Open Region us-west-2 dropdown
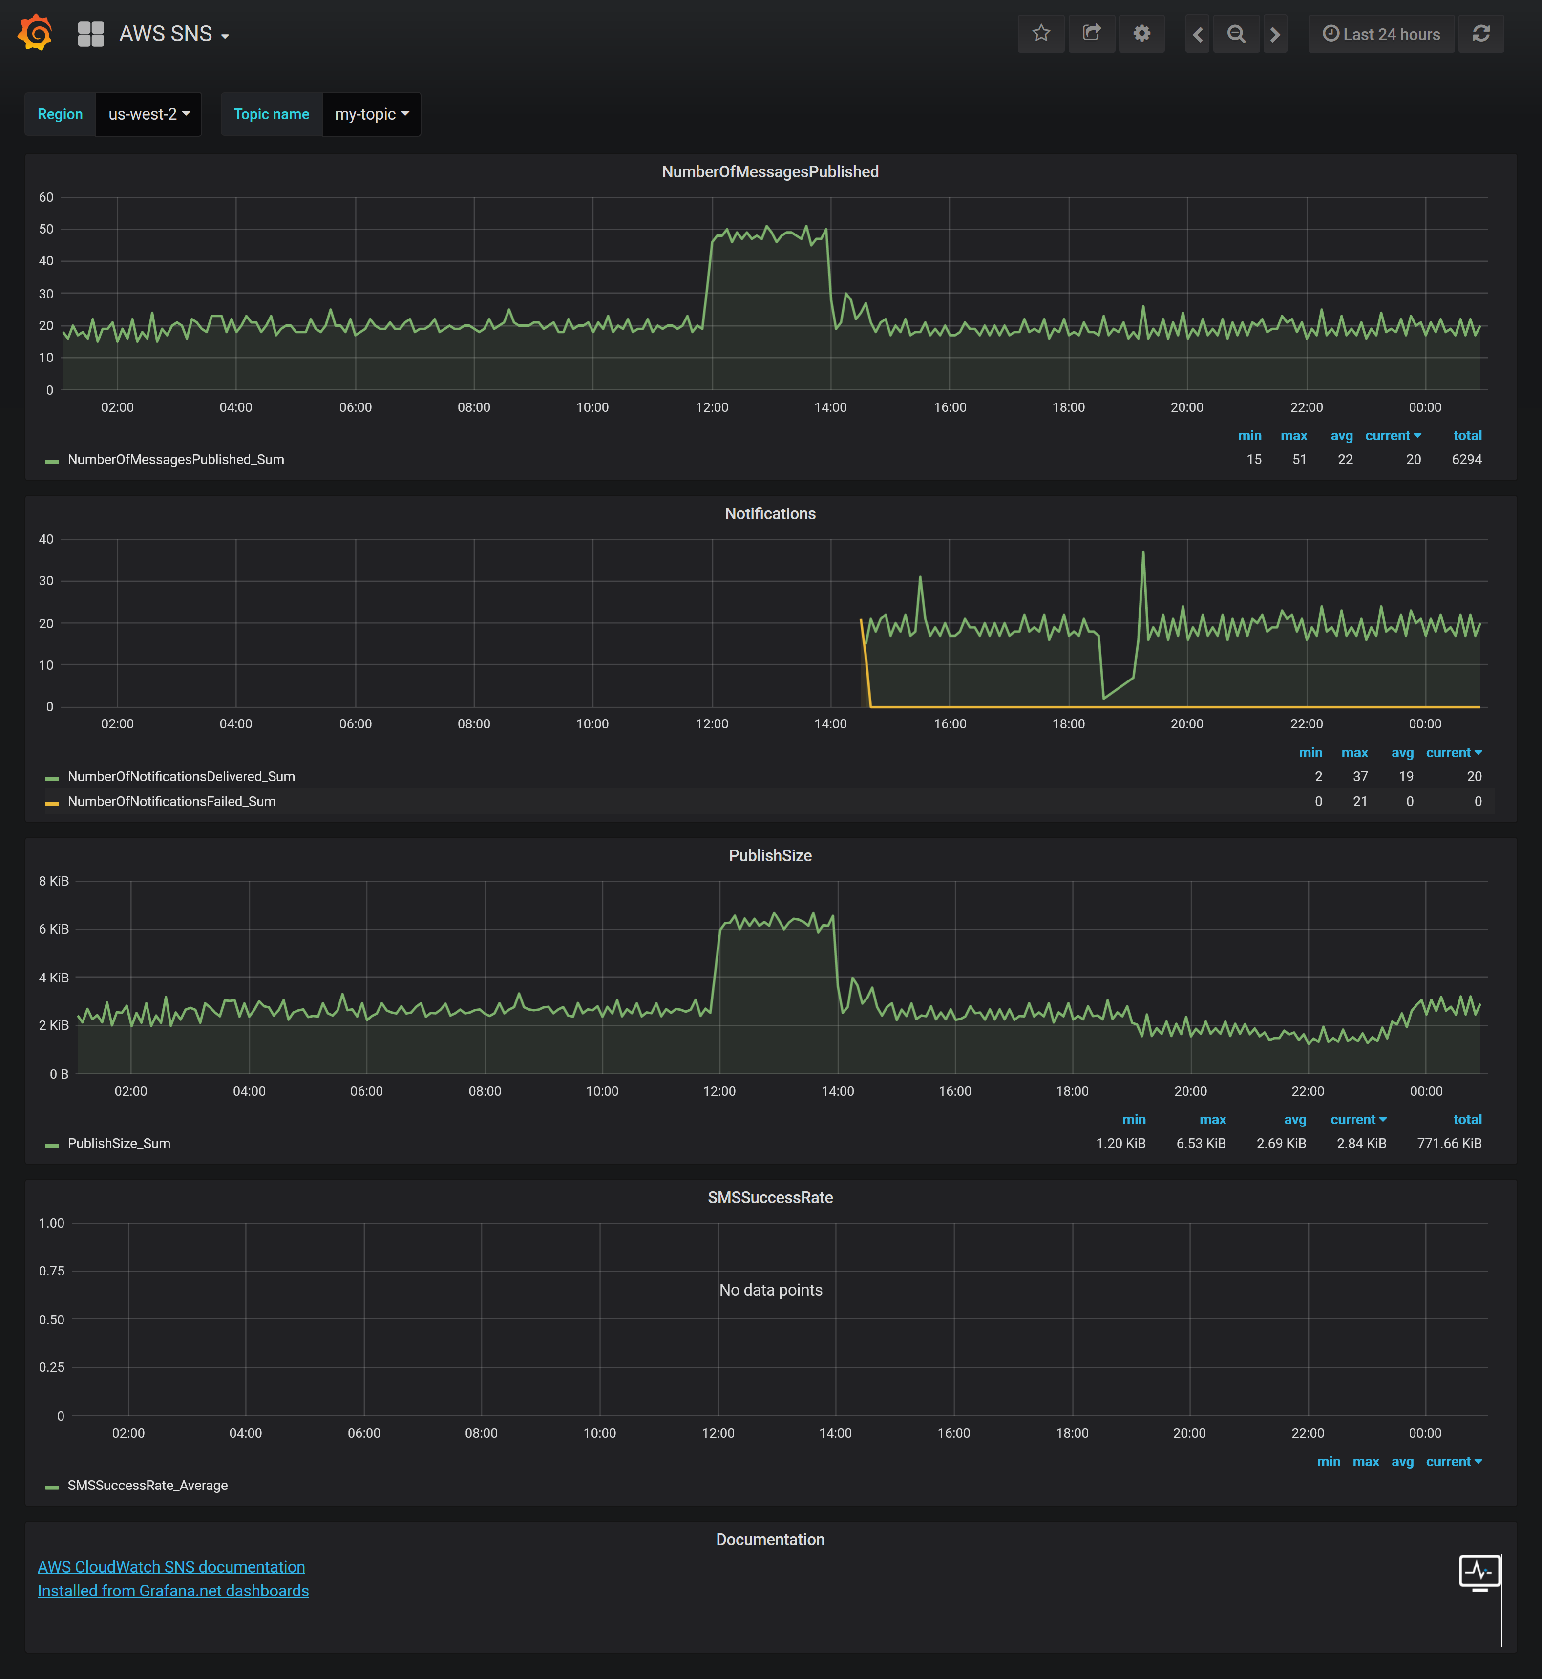 [148, 114]
